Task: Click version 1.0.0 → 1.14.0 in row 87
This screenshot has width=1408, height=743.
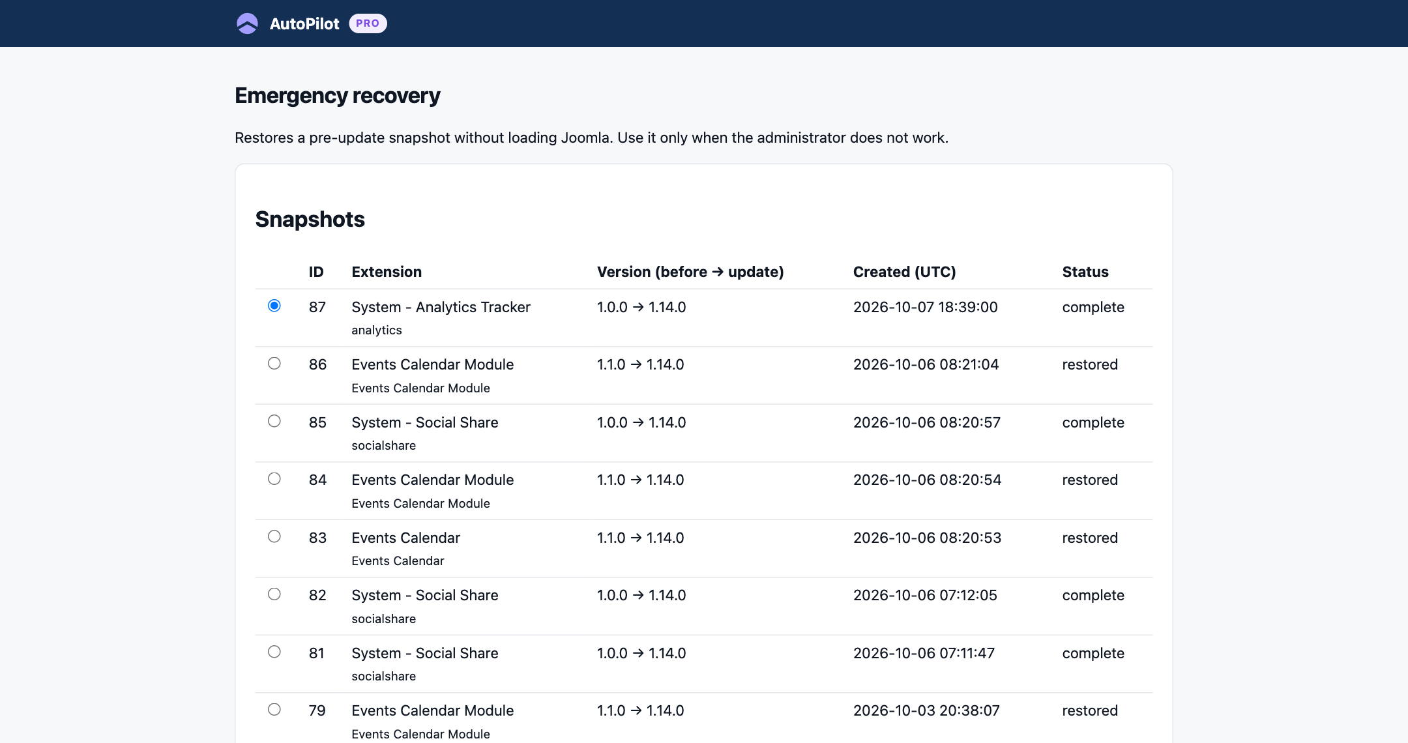Action: 641,307
